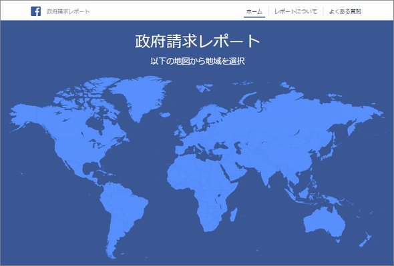Open the ホーム tab
Image resolution: width=394 pixels, height=266 pixels.
(x=254, y=11)
